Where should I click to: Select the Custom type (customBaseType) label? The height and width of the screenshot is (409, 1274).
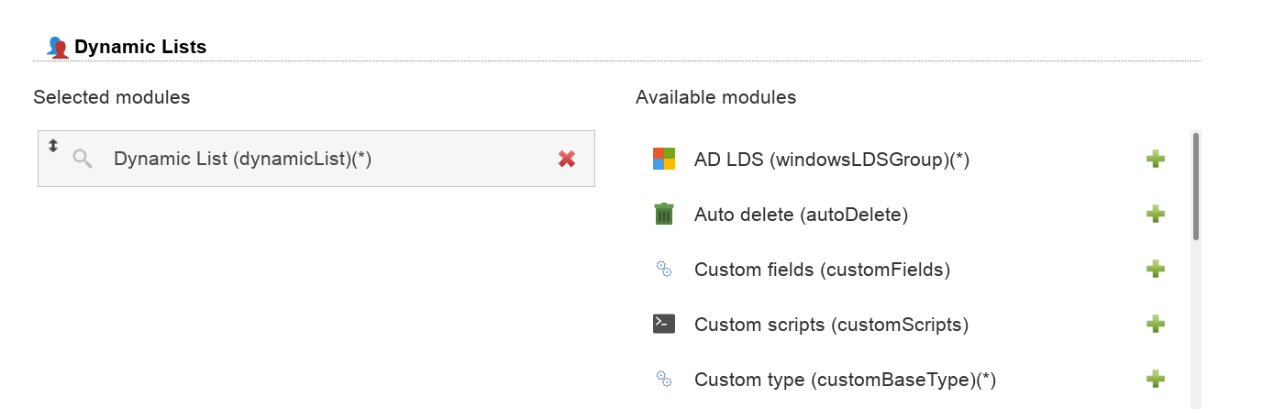pos(845,380)
